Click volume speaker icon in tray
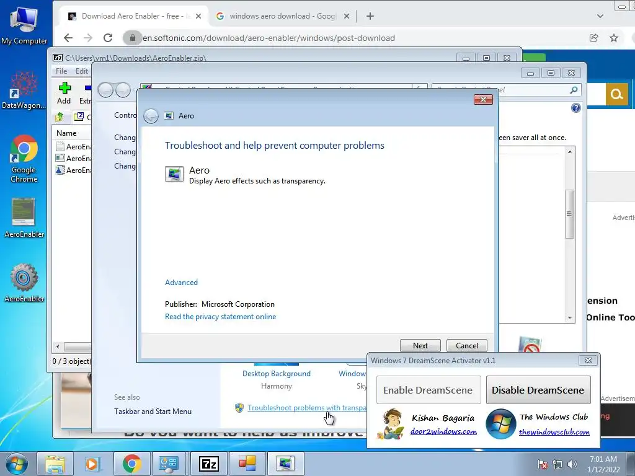The height and width of the screenshot is (476, 635). [x=572, y=464]
